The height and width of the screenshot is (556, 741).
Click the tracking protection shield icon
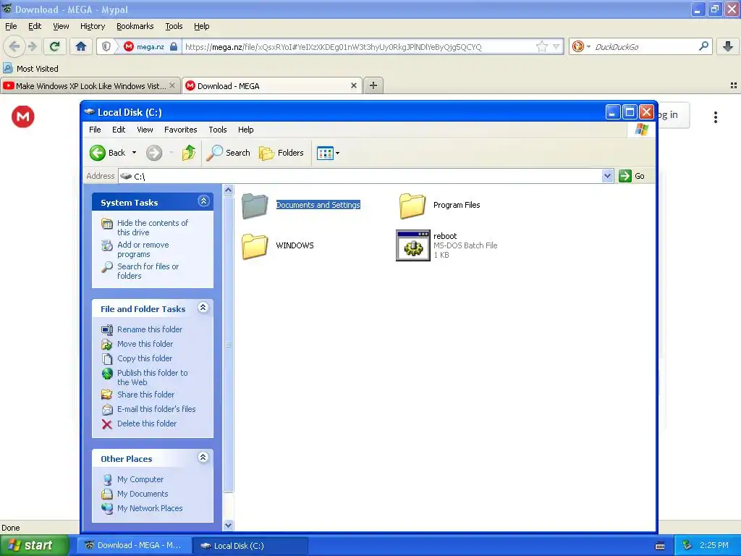click(106, 46)
